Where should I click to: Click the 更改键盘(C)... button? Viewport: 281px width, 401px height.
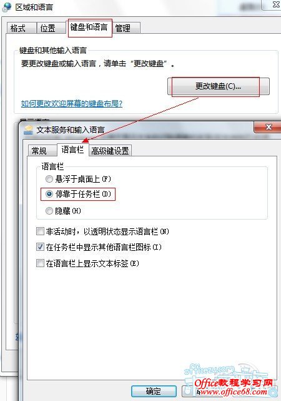(x=218, y=86)
